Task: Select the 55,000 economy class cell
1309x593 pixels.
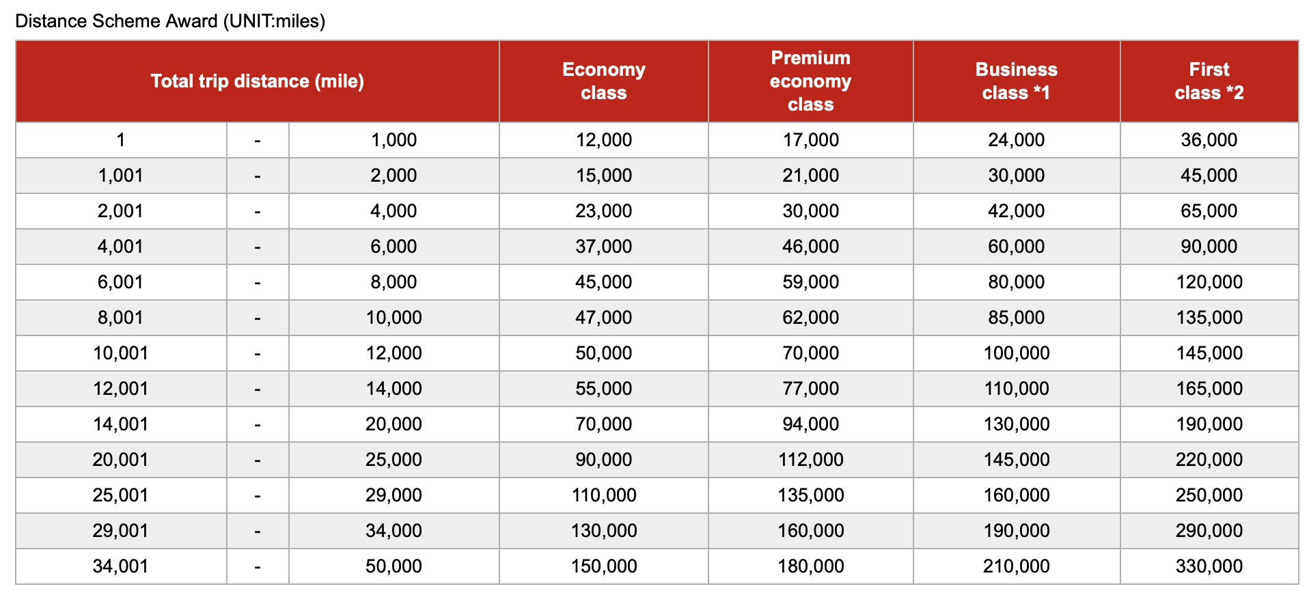Action: pos(603,389)
